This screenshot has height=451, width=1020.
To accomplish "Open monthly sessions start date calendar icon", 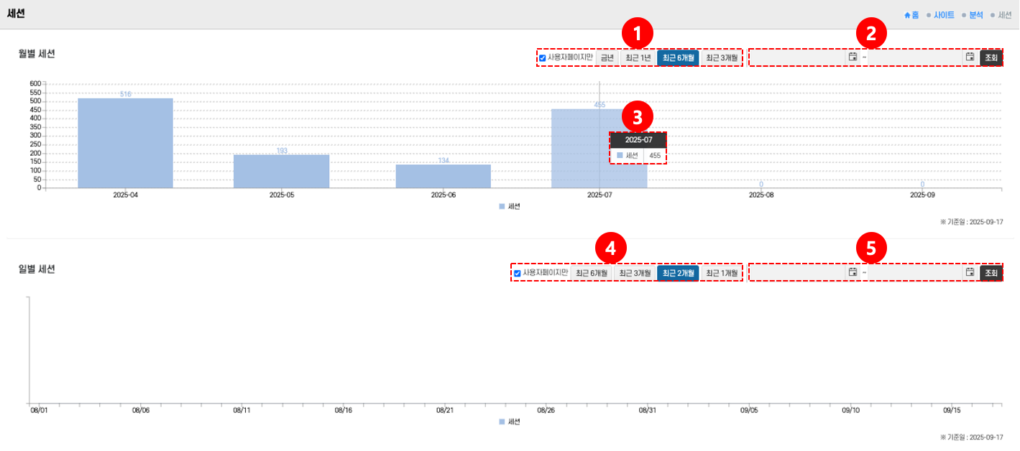I will [x=853, y=57].
